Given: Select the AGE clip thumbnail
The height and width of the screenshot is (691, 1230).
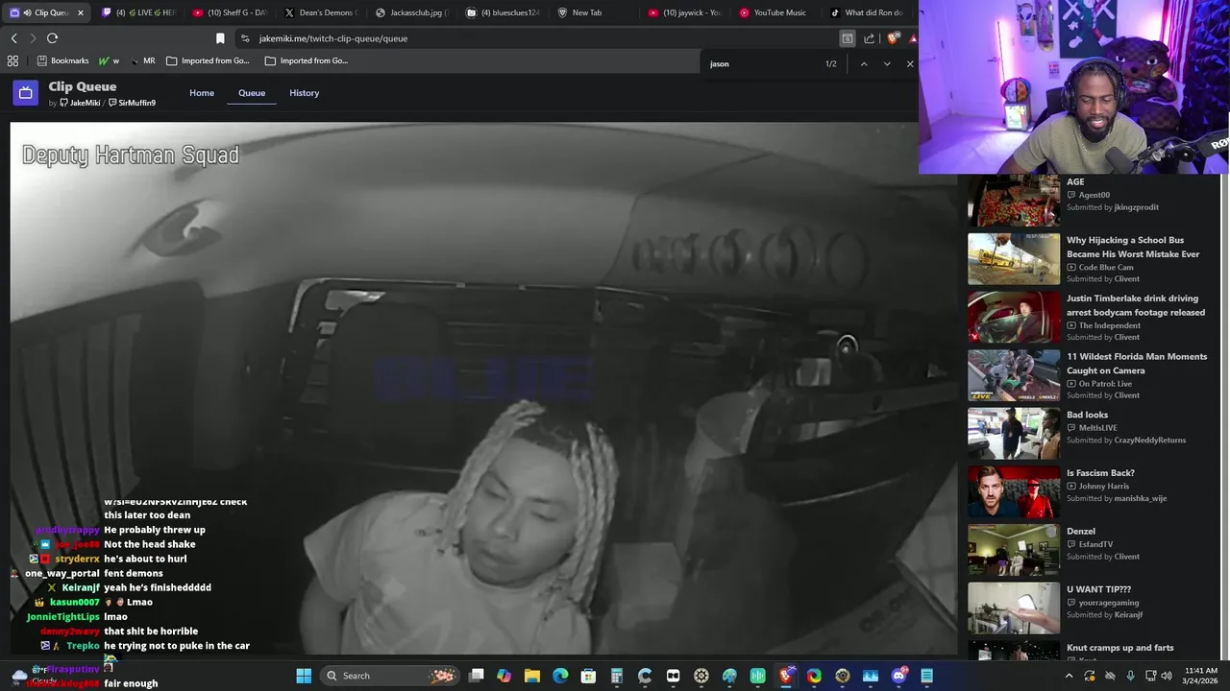Looking at the screenshot, I should pyautogui.click(x=1014, y=200).
